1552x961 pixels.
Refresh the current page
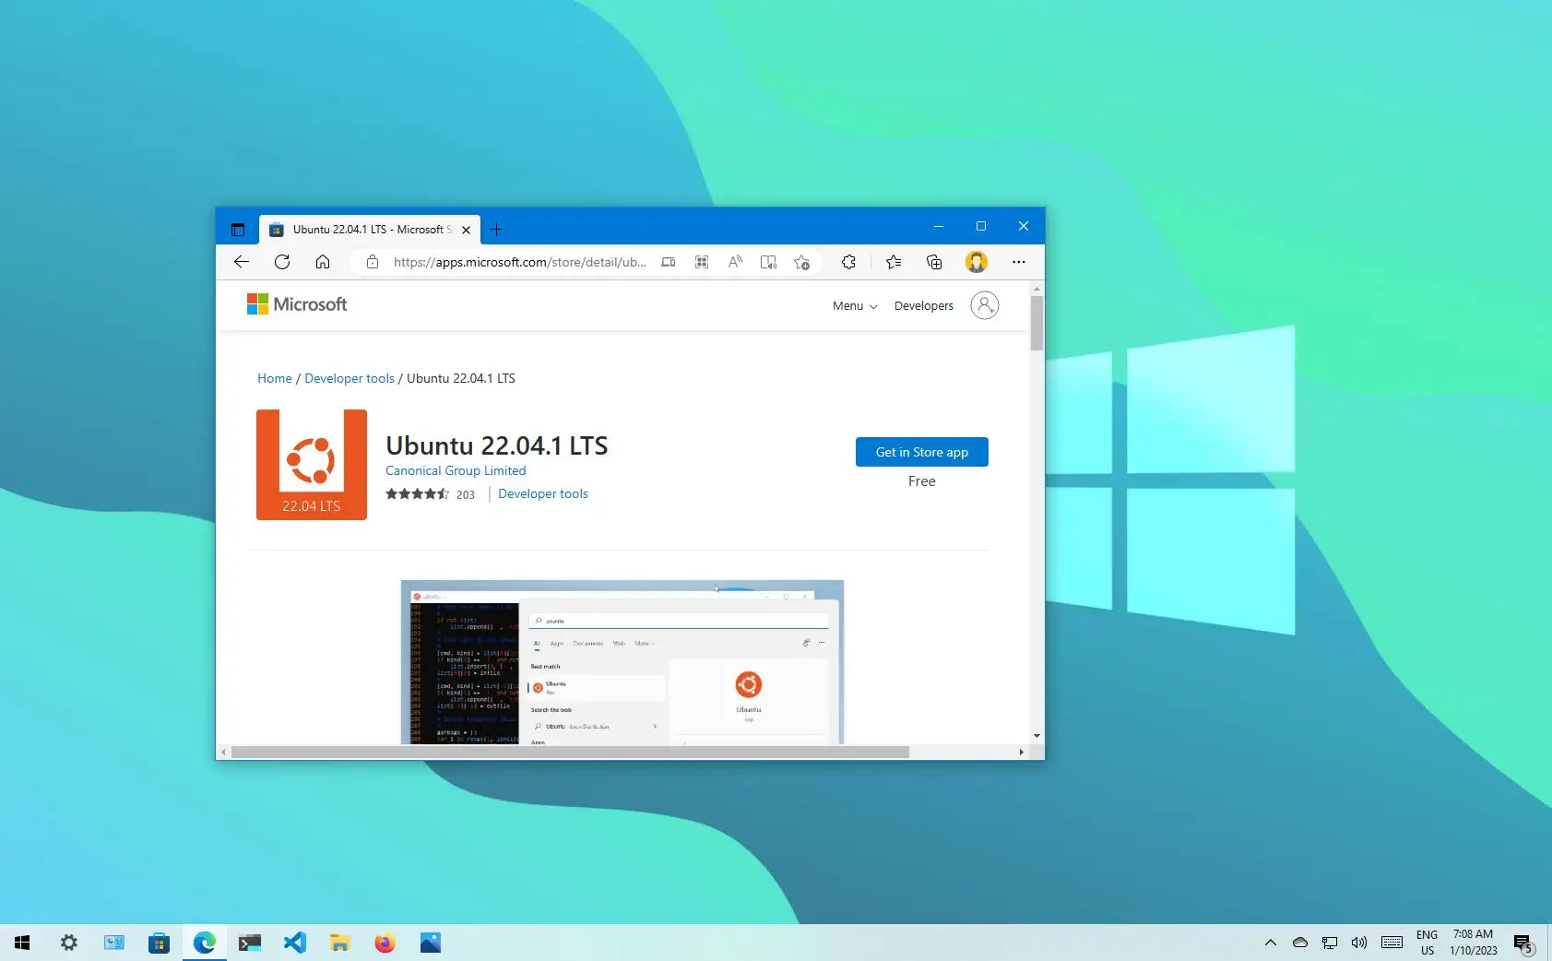pos(282,262)
